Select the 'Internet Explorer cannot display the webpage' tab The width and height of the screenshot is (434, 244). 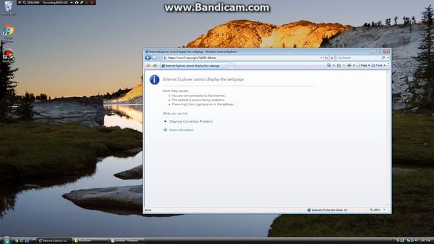pos(194,66)
